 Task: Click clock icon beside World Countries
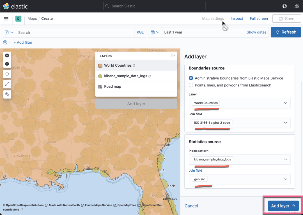click(134, 66)
